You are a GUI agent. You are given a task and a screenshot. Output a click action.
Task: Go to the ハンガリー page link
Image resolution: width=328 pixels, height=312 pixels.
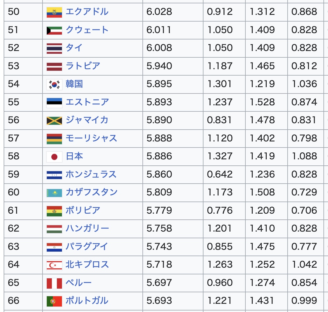[87, 229]
